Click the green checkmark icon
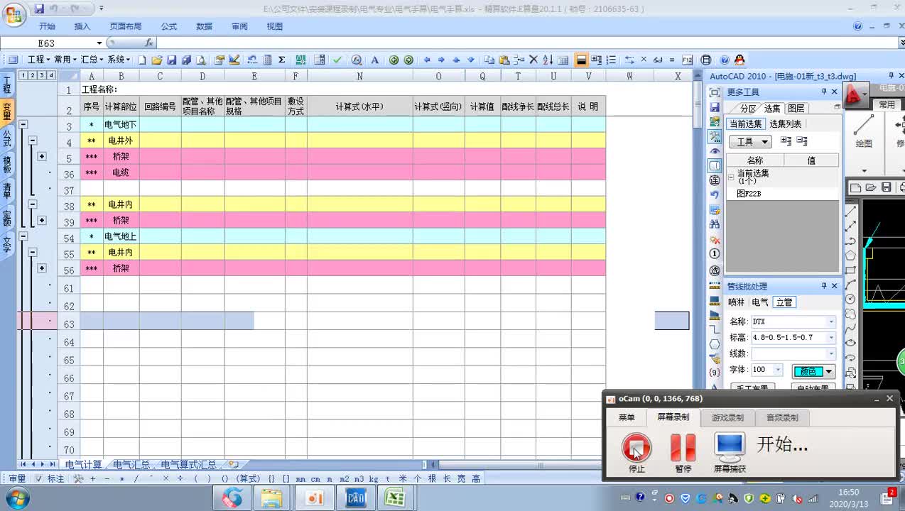Screen dimensions: 905x511 click(x=337, y=60)
